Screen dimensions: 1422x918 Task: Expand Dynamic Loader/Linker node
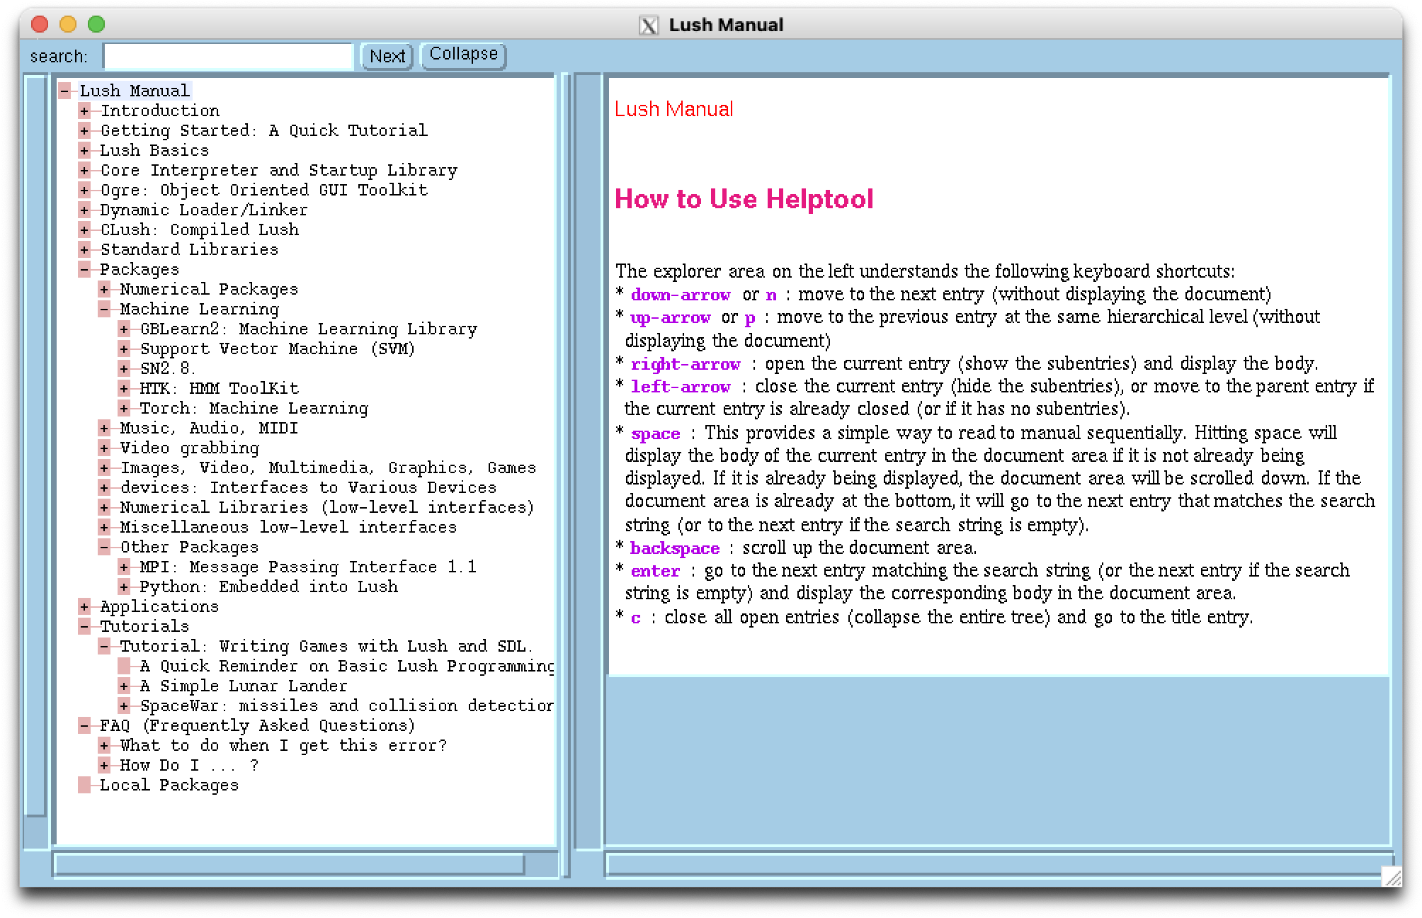pos(84,210)
